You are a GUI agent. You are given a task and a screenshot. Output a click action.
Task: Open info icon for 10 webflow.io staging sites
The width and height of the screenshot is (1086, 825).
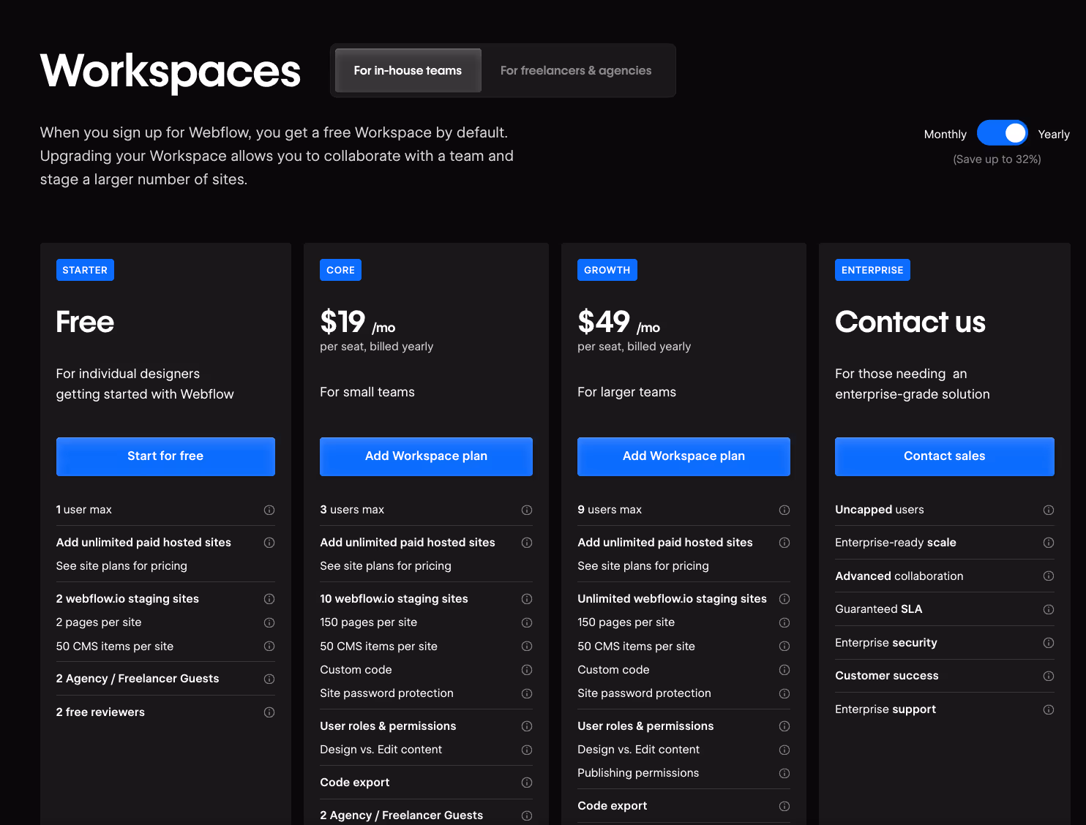[527, 599]
